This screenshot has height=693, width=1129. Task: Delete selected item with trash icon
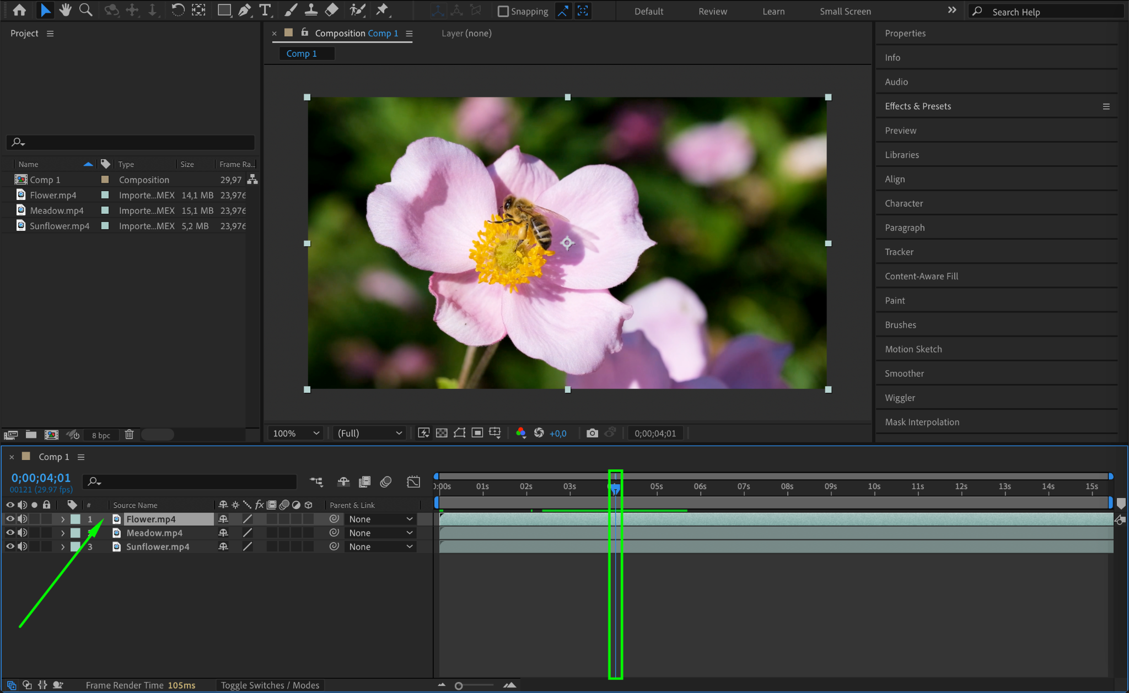(129, 435)
